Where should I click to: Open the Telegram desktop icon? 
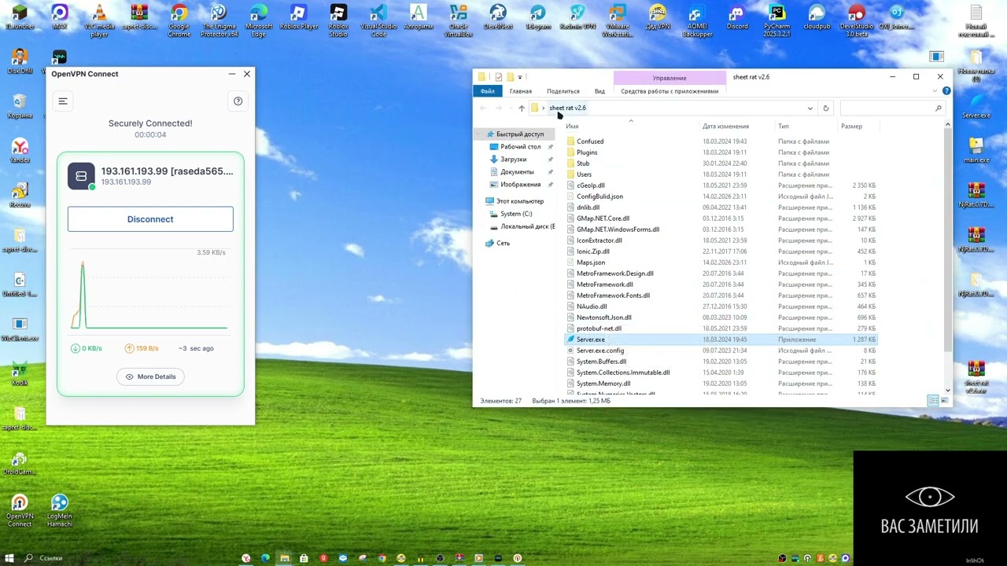pos(538,17)
